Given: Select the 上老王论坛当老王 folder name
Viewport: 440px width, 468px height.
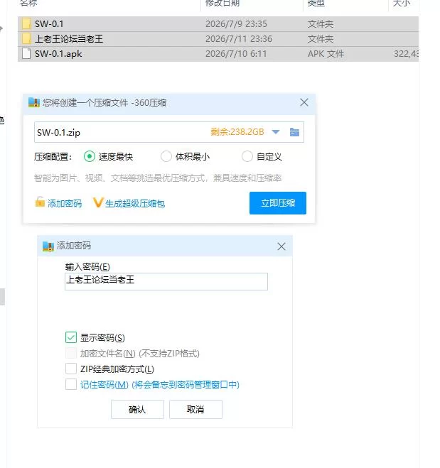Looking at the screenshot, I should click(69, 39).
